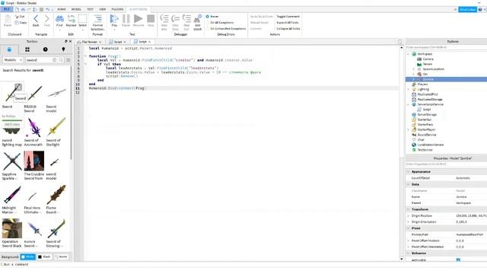Expand the Lighting tree node

(408, 89)
